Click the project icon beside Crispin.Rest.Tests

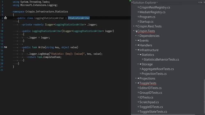136,26
